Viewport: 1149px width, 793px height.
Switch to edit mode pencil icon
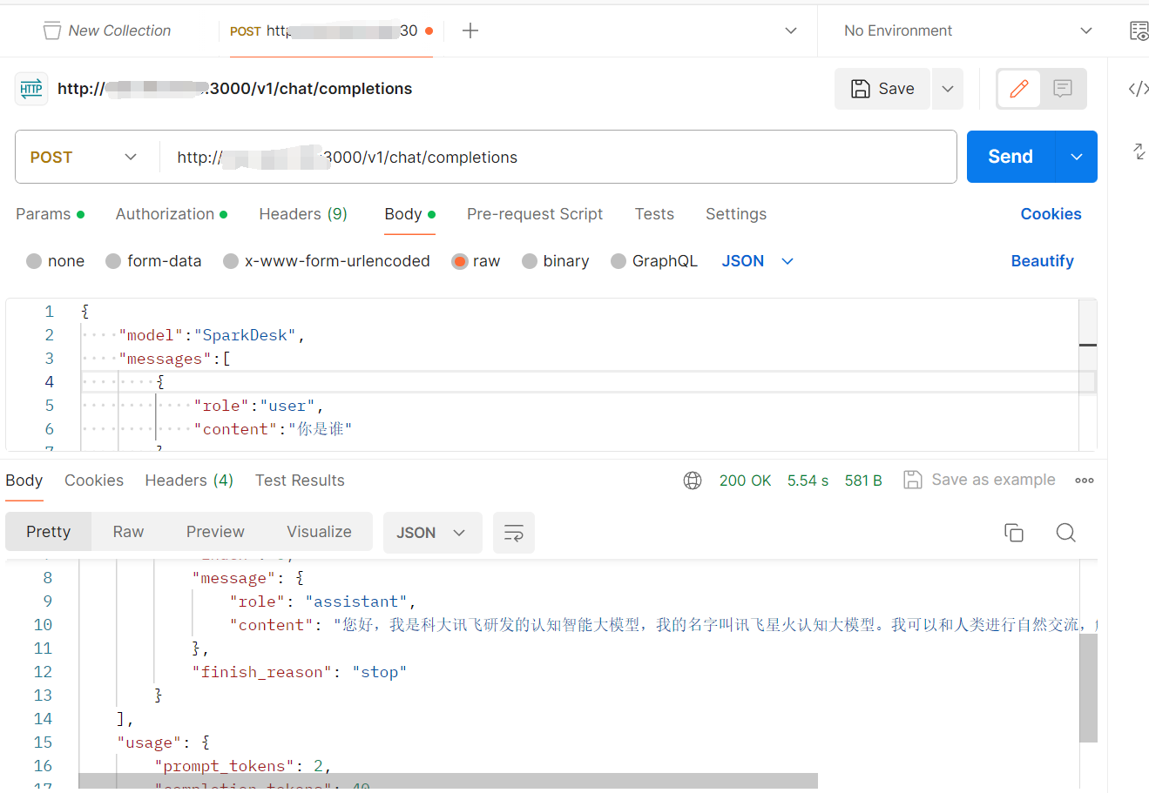(x=1019, y=89)
